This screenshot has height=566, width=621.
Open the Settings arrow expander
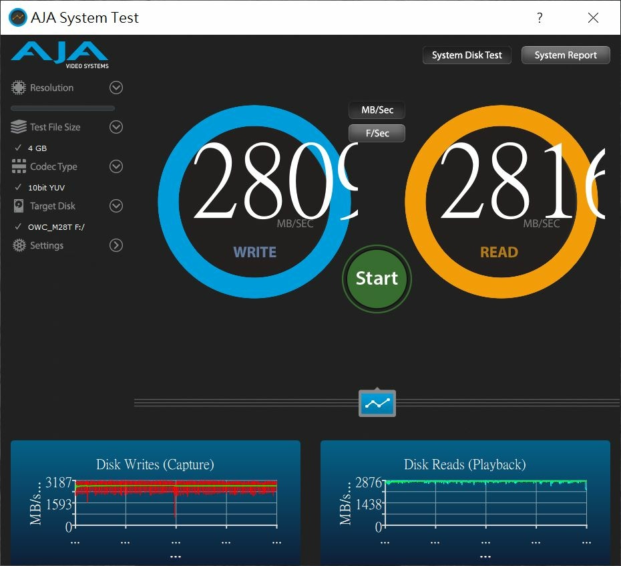(116, 245)
